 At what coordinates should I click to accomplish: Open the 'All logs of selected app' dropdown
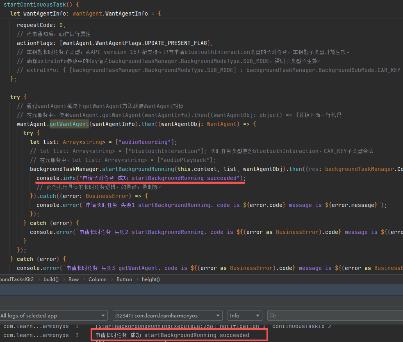tap(53, 315)
